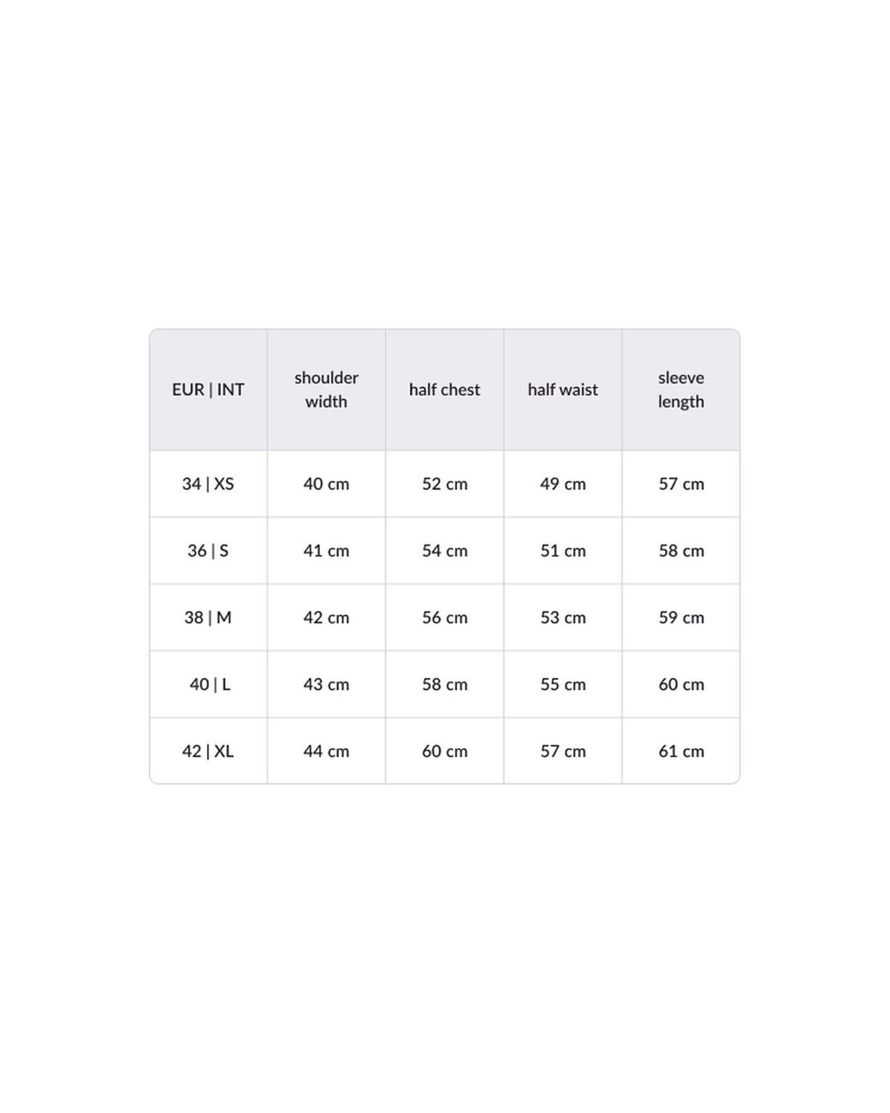This screenshot has width=890, height=1113.
Task: Click the EUR | INT column header
Action: pos(208,390)
